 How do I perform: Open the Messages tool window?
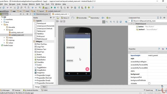click(5, 90)
